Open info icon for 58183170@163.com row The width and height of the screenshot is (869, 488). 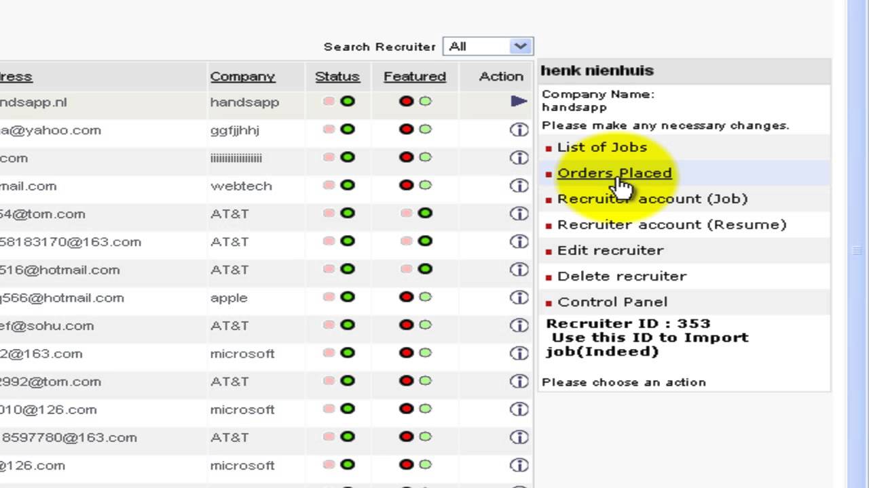click(x=519, y=241)
